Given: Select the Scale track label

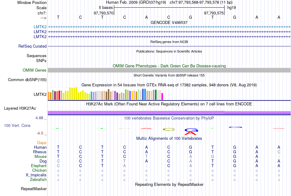Looking at the screenshot, I should pos(41,8).
